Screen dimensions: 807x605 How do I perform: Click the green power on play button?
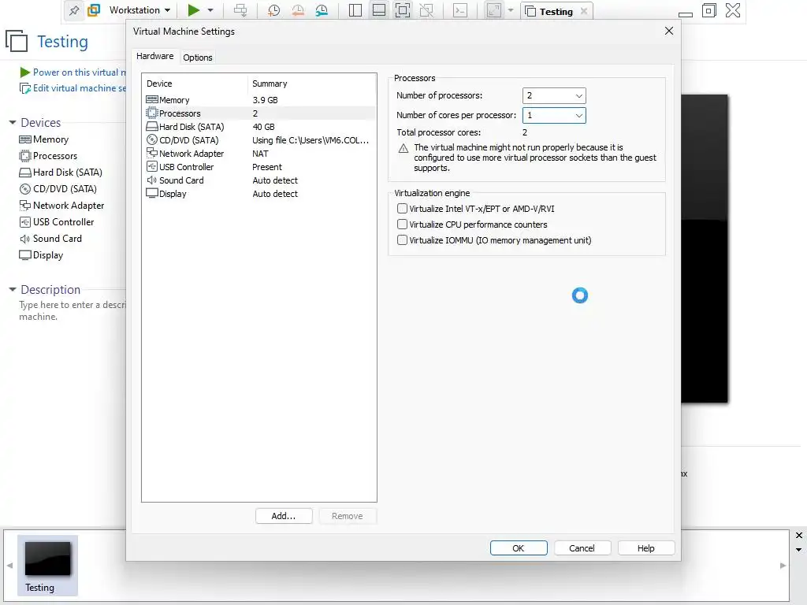(x=194, y=10)
